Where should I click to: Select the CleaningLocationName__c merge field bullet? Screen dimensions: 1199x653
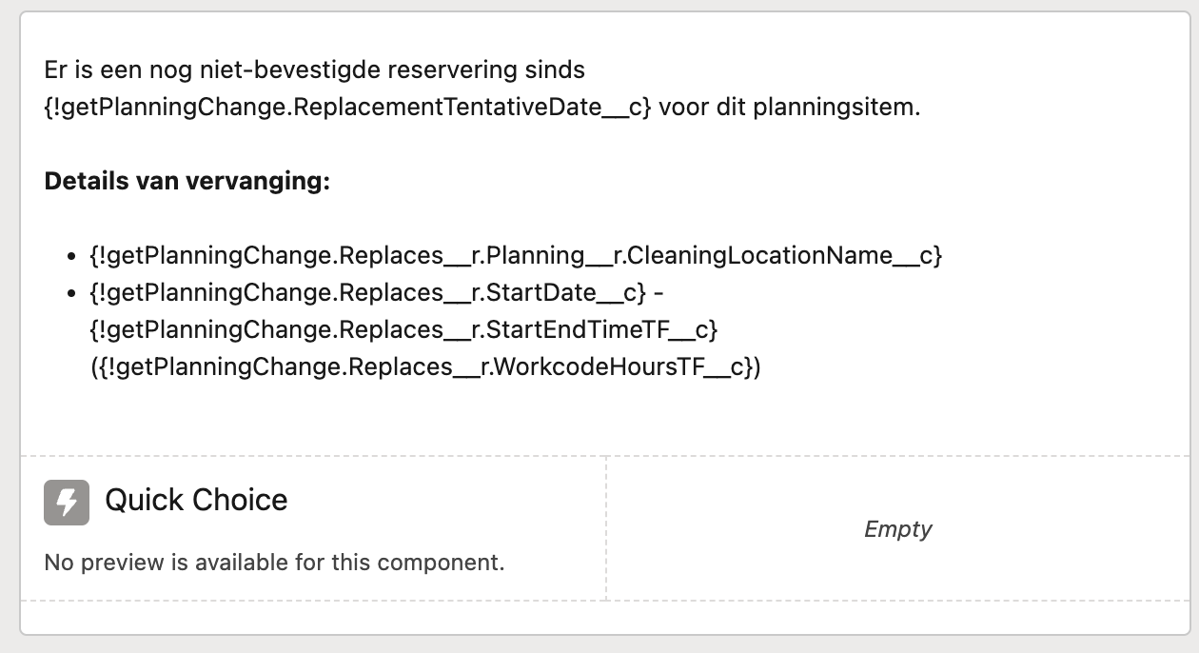tap(516, 255)
